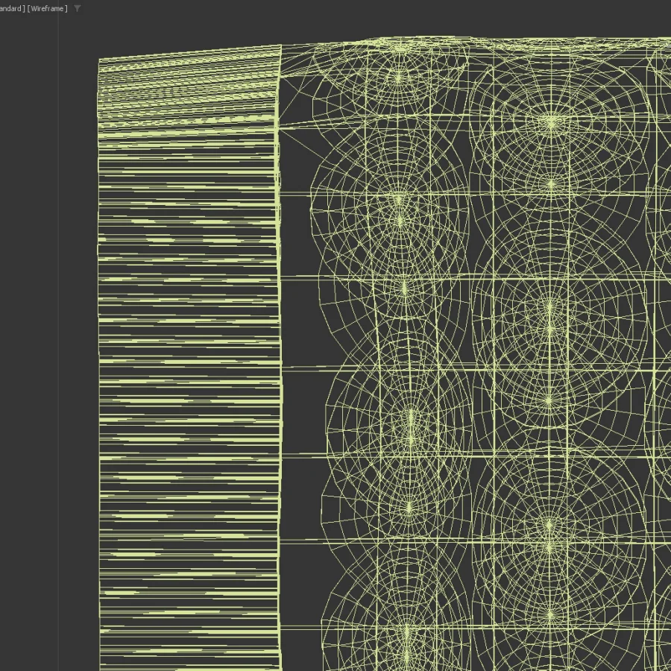The width and height of the screenshot is (671, 671).
Task: Click the top-left corner of the striped mesh
Action: tap(99, 60)
